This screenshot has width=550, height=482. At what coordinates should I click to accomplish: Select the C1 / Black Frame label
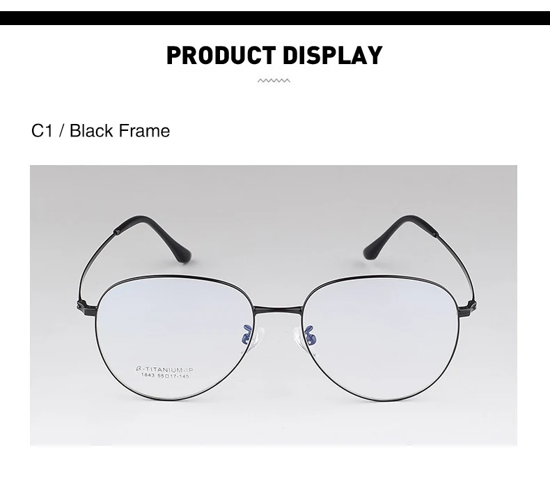101,130
